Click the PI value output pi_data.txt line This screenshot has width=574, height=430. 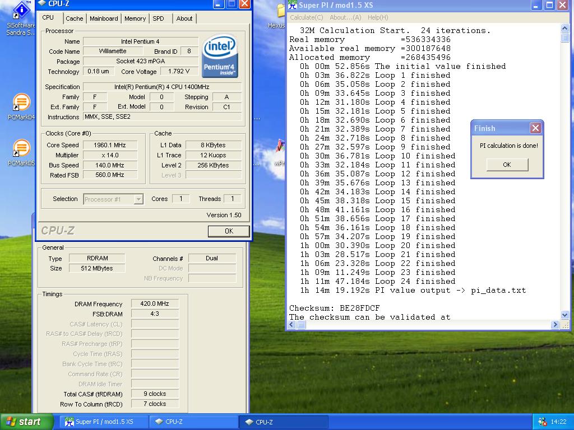(413, 291)
